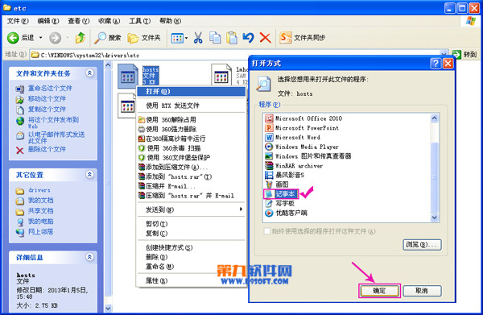This screenshot has height=315, width=483.
Task: Choose 属性(R) in context menu
Action: click(x=191, y=281)
